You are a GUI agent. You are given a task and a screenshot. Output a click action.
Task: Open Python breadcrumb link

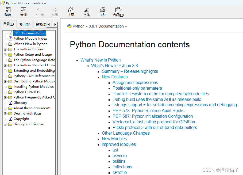(78, 26)
